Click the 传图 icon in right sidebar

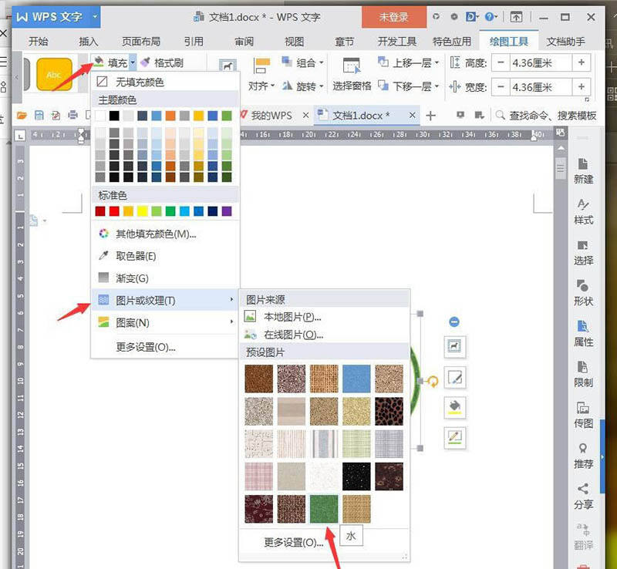584,415
